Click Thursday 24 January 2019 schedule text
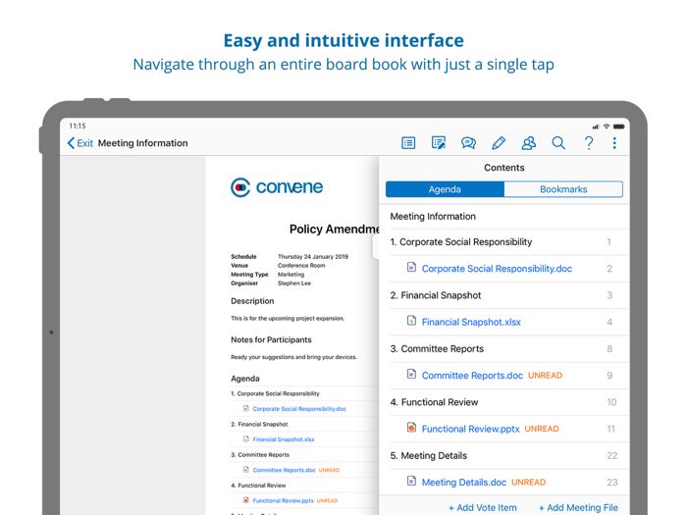687x515 pixels. (x=313, y=257)
